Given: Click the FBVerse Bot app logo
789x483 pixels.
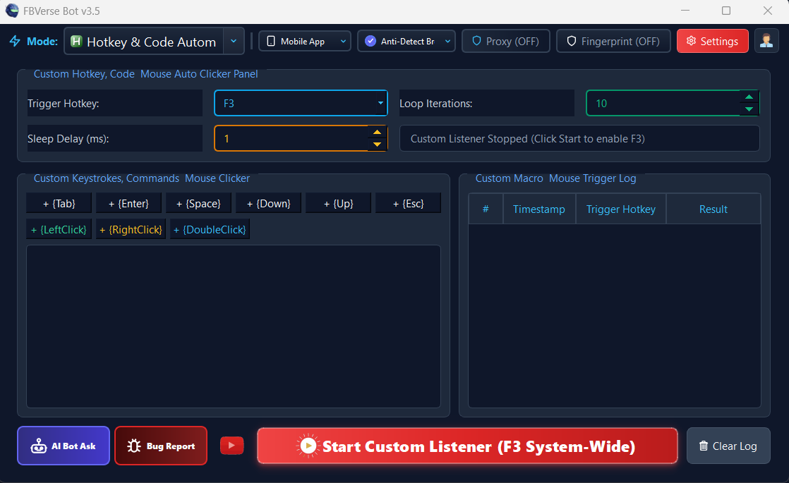Looking at the screenshot, I should (x=12, y=11).
